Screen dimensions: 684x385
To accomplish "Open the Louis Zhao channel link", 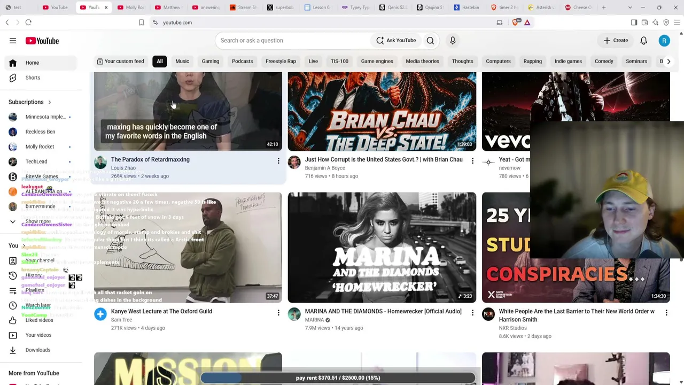I will (123, 168).
